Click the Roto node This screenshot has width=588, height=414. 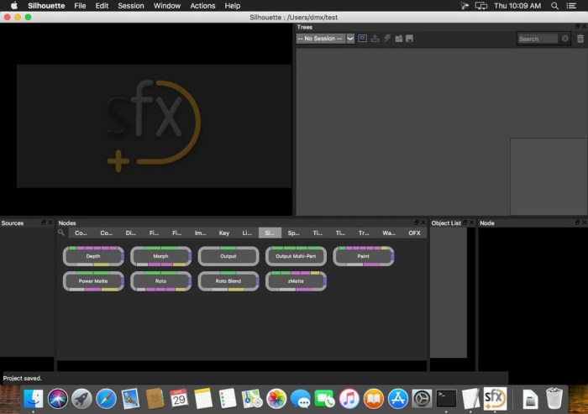tap(160, 281)
